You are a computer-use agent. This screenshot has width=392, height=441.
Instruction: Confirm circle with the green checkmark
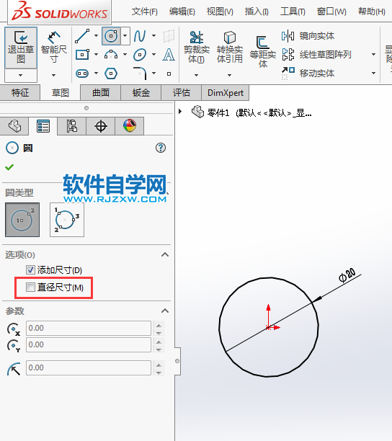coord(9,167)
